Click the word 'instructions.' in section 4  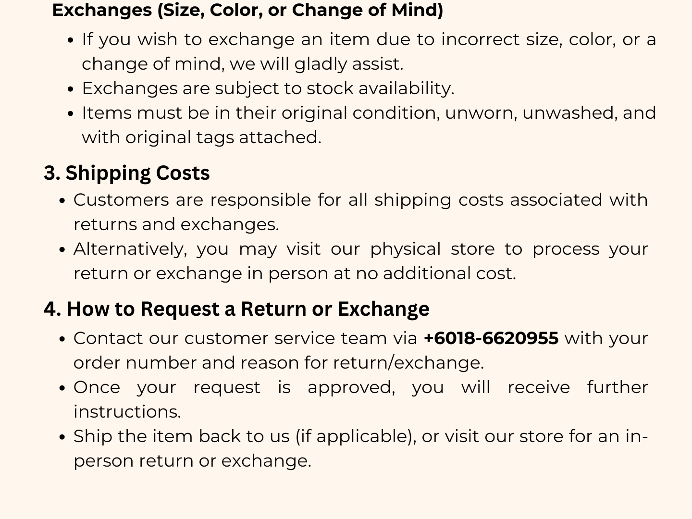127,412
